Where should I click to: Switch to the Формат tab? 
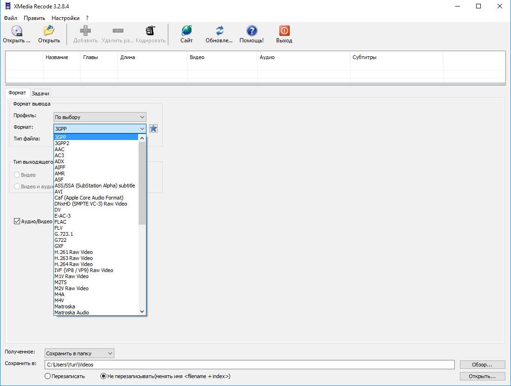[17, 93]
